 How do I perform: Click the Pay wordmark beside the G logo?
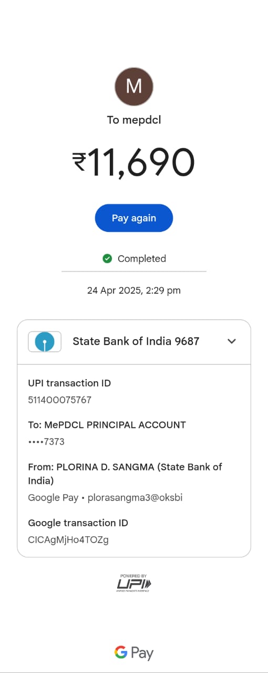142,654
